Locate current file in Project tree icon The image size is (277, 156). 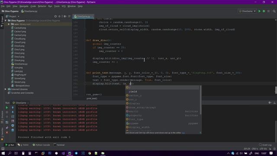(x=55, y=16)
